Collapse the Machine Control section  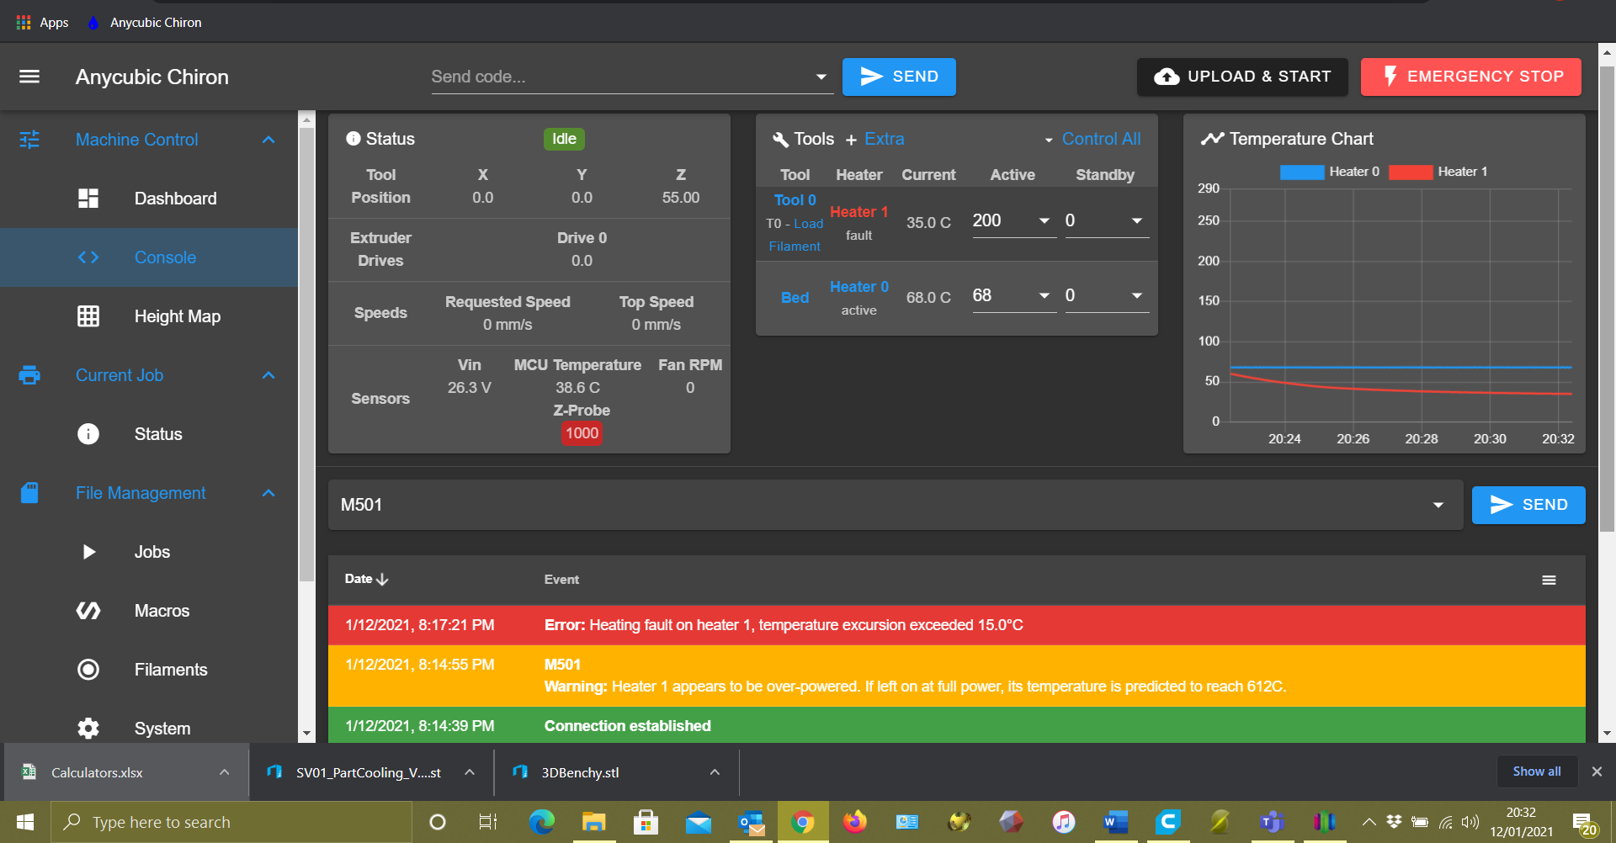tap(268, 140)
